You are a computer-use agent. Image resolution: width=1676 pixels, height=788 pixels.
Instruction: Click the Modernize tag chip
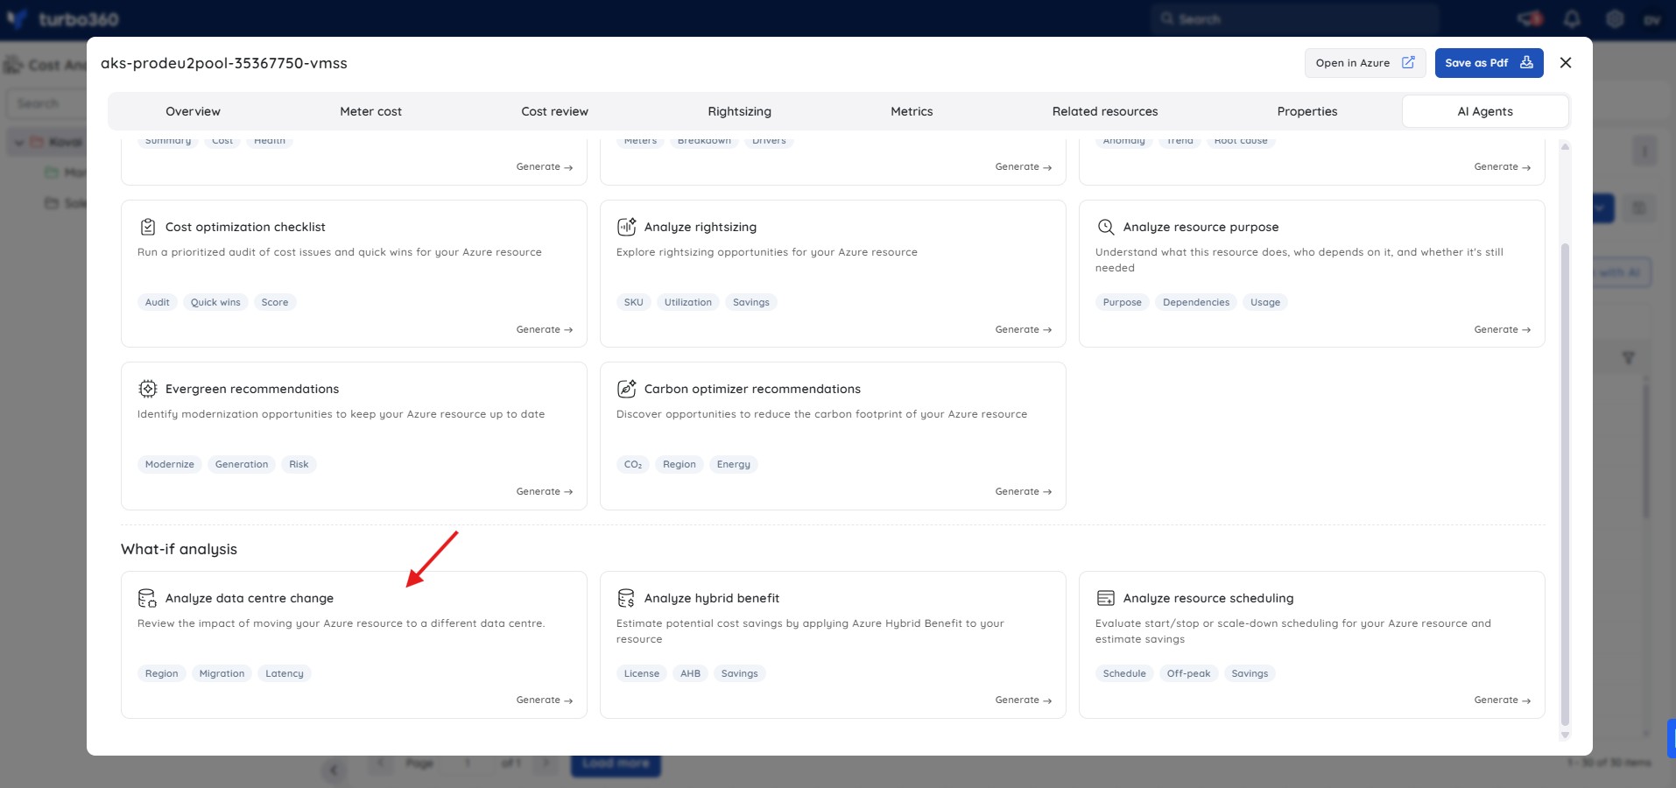pos(170,464)
